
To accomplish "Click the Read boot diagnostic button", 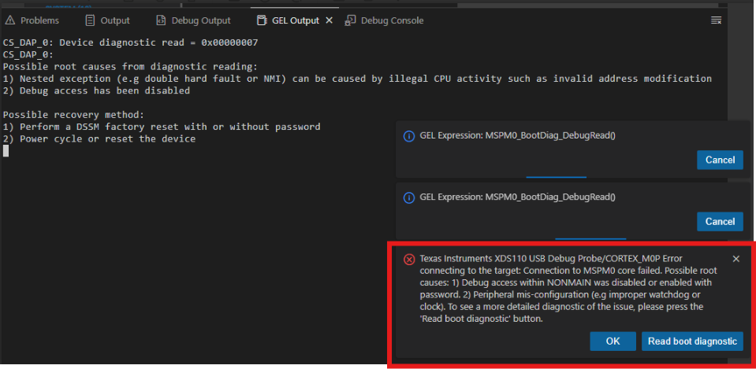I will click(x=692, y=341).
